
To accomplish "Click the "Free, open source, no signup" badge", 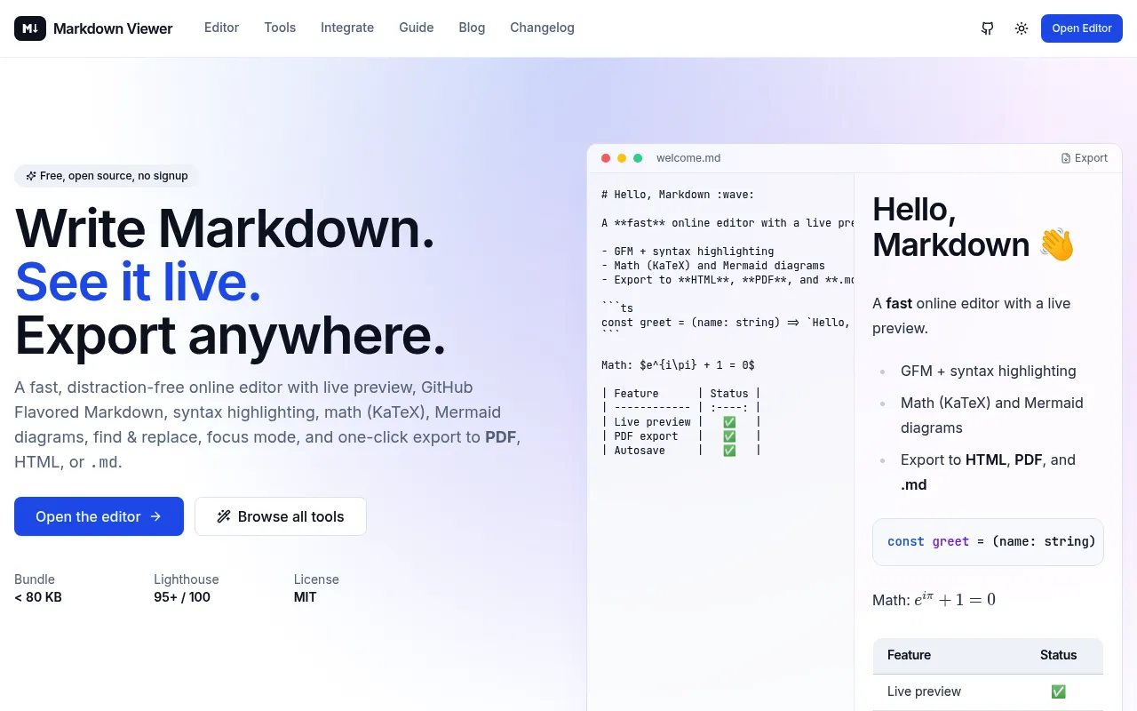I will tap(107, 176).
